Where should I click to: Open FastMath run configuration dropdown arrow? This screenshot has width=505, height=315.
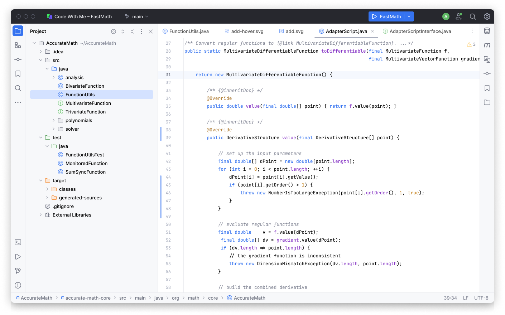click(409, 16)
